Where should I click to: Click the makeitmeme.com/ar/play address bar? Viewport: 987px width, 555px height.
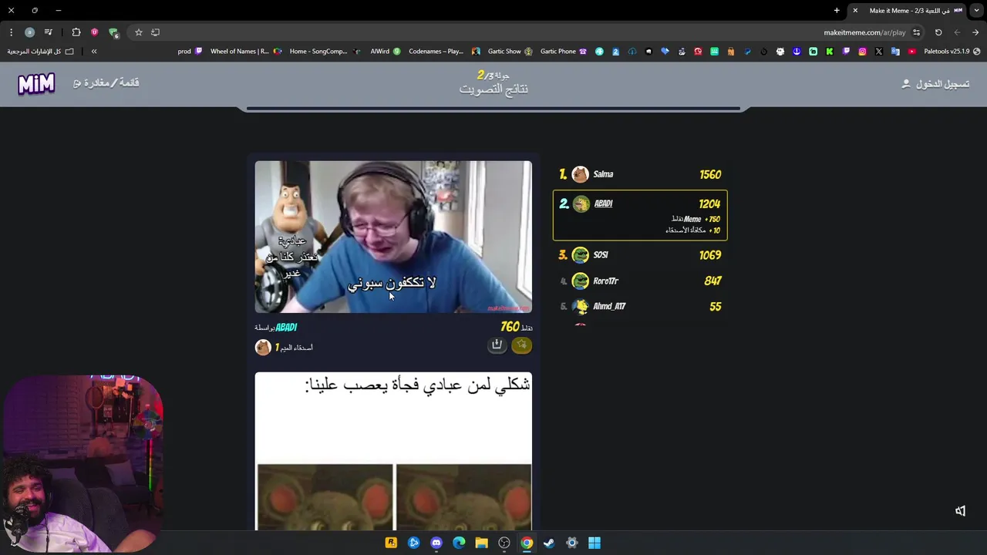864,32
